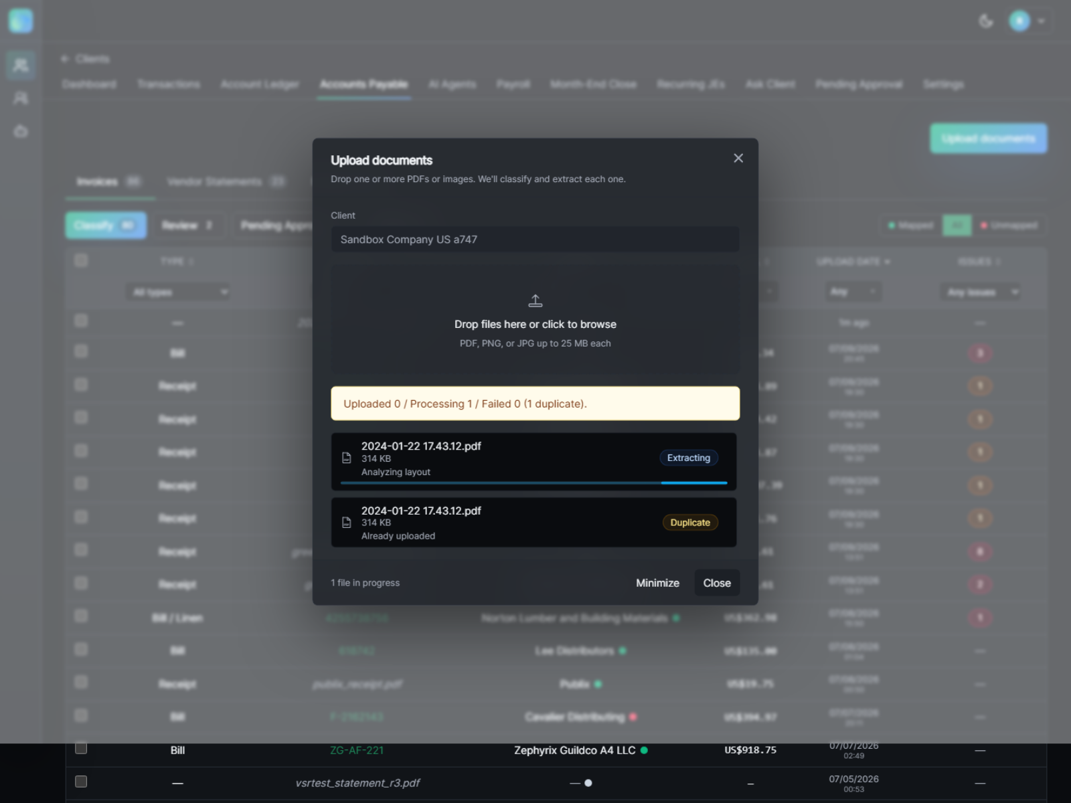Screen dimensions: 1071x803
Task: Click file name vsrtest_statement_r3.pdf
Action: click(357, 783)
